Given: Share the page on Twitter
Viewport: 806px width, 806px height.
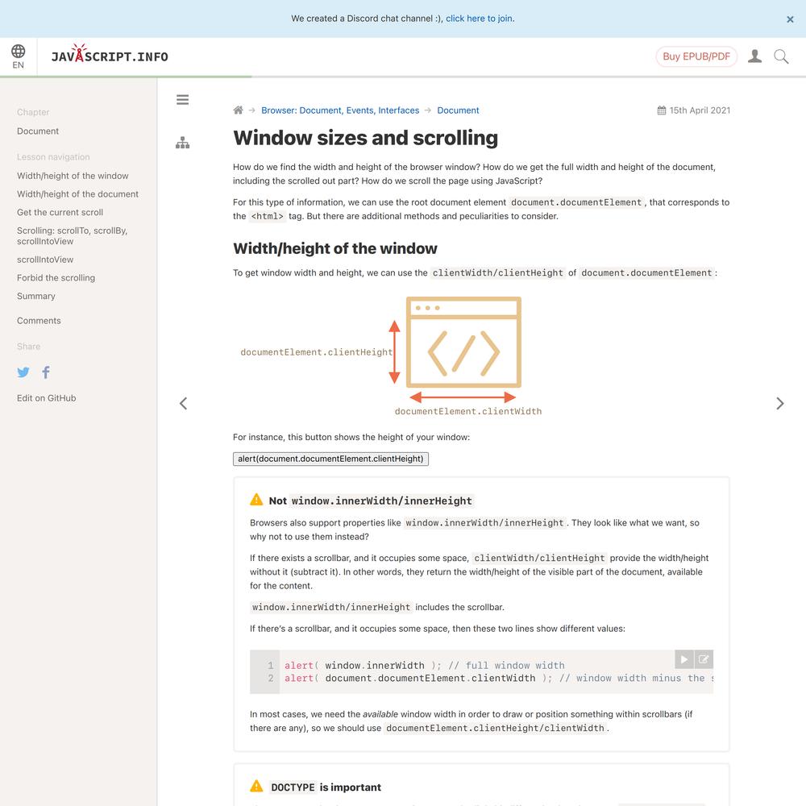Looking at the screenshot, I should point(23,372).
